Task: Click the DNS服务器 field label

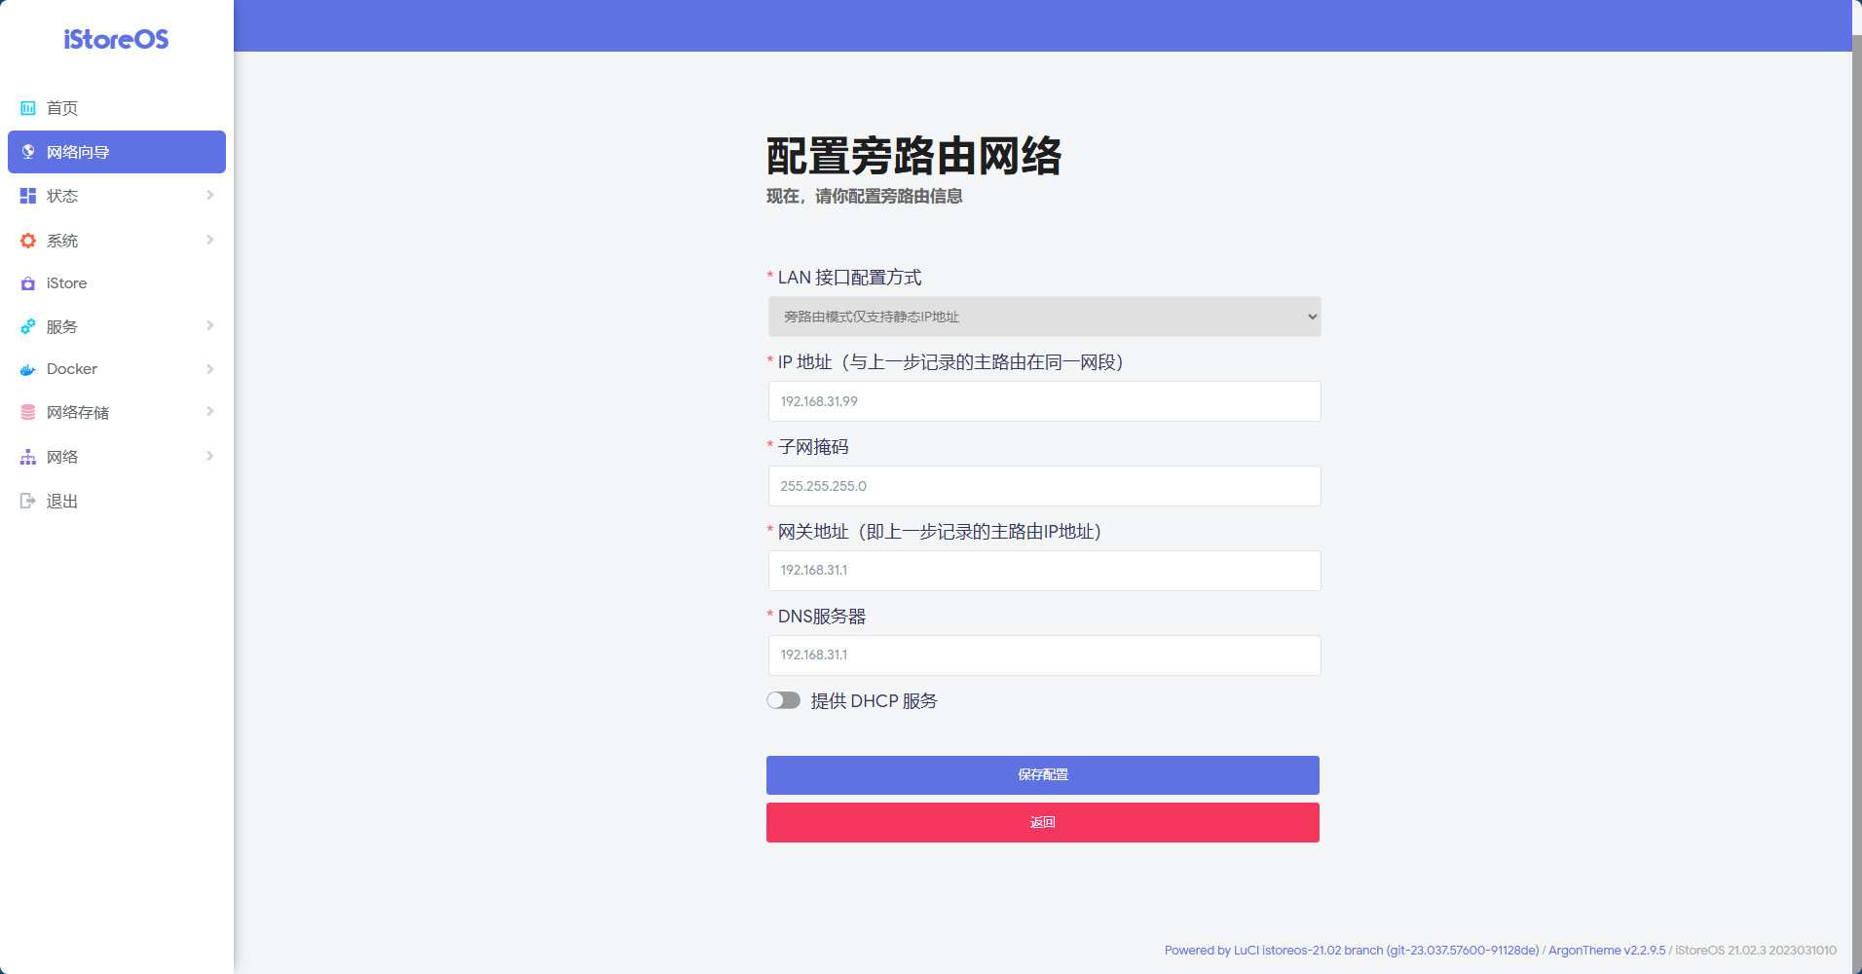Action: tap(822, 617)
